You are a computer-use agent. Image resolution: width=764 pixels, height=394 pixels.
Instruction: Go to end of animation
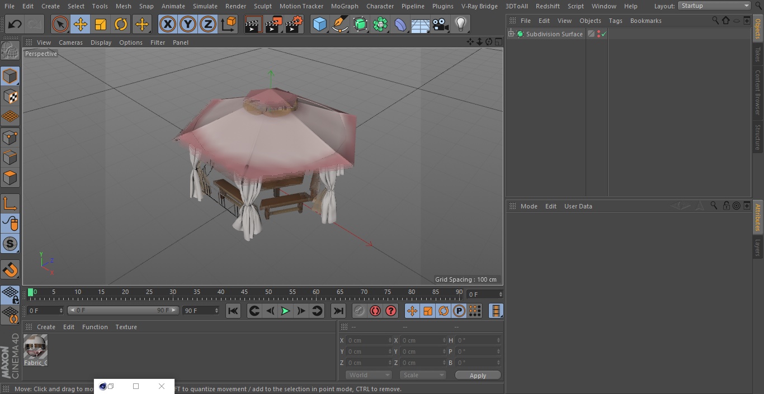coord(338,311)
